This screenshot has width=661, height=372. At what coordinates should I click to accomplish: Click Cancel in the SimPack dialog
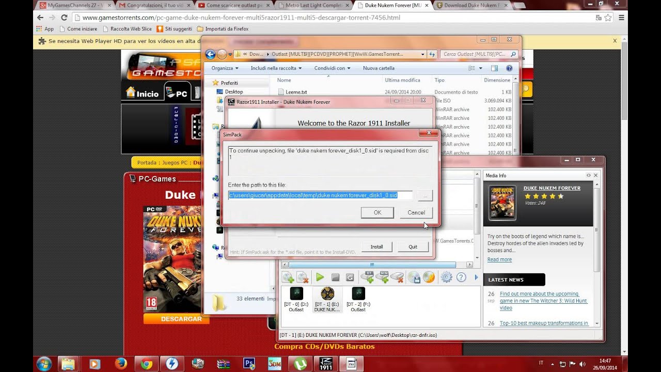pos(416,212)
